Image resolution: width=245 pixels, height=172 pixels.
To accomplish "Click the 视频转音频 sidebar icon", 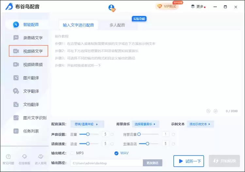I will coord(16,64).
